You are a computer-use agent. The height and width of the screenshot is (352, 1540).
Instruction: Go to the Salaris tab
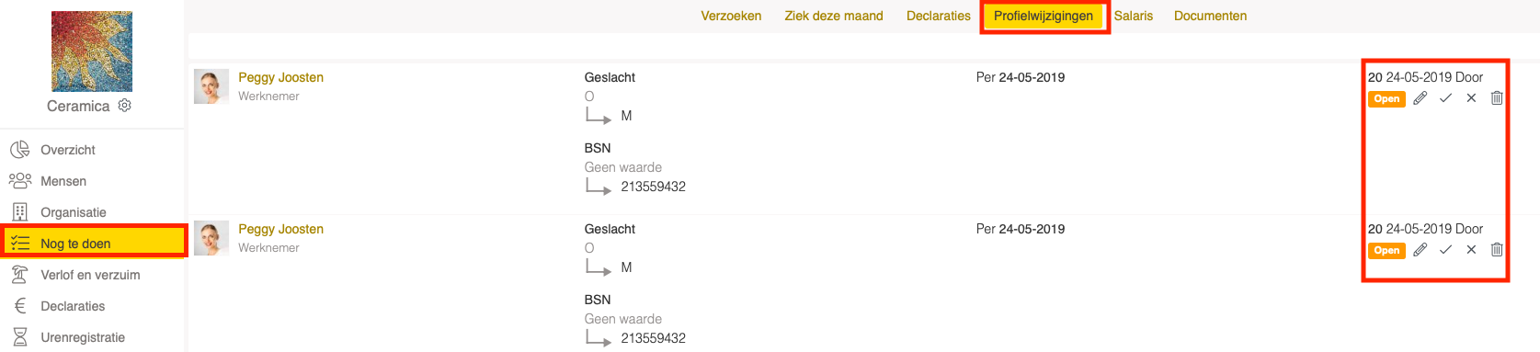click(1133, 16)
